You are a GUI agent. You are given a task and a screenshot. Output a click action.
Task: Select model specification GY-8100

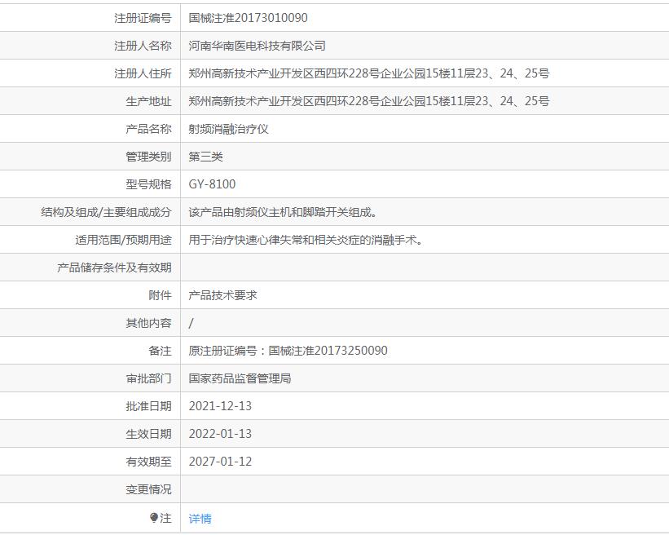[212, 184]
